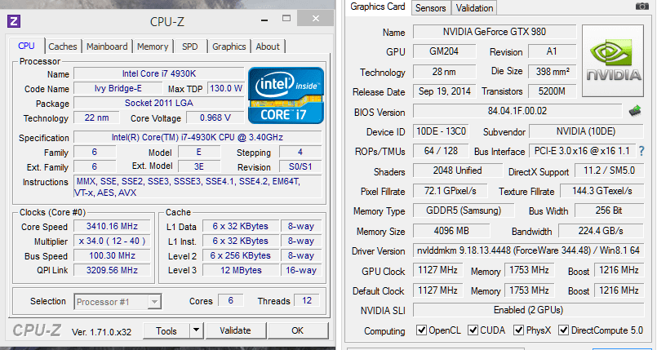Minimize the CPU-Z window

pos(264,20)
